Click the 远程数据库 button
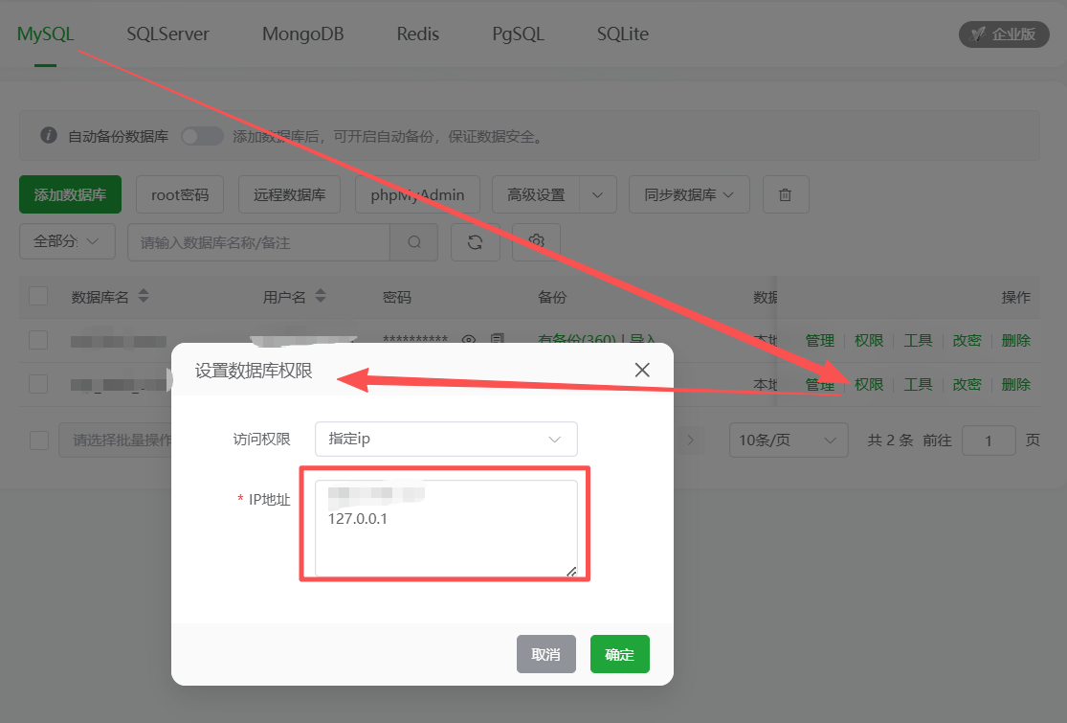Image resolution: width=1067 pixels, height=723 pixels. pyautogui.click(x=289, y=194)
